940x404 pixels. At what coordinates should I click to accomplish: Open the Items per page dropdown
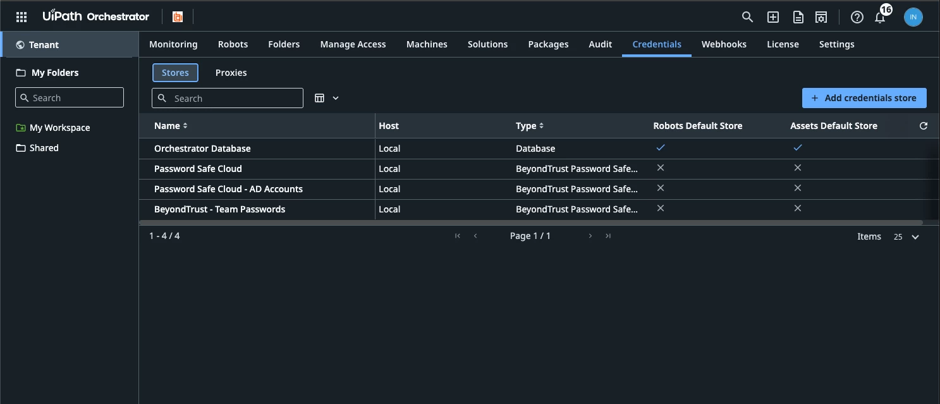coord(906,236)
